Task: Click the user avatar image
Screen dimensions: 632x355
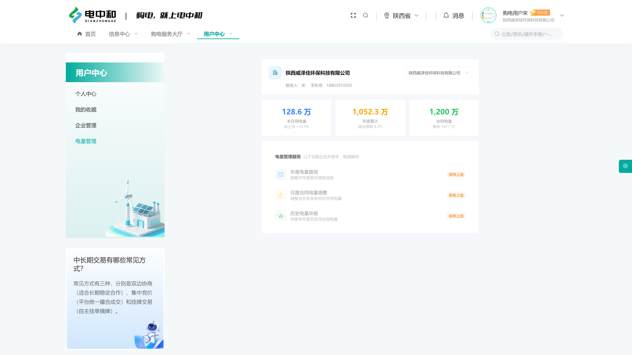Action: [x=488, y=15]
